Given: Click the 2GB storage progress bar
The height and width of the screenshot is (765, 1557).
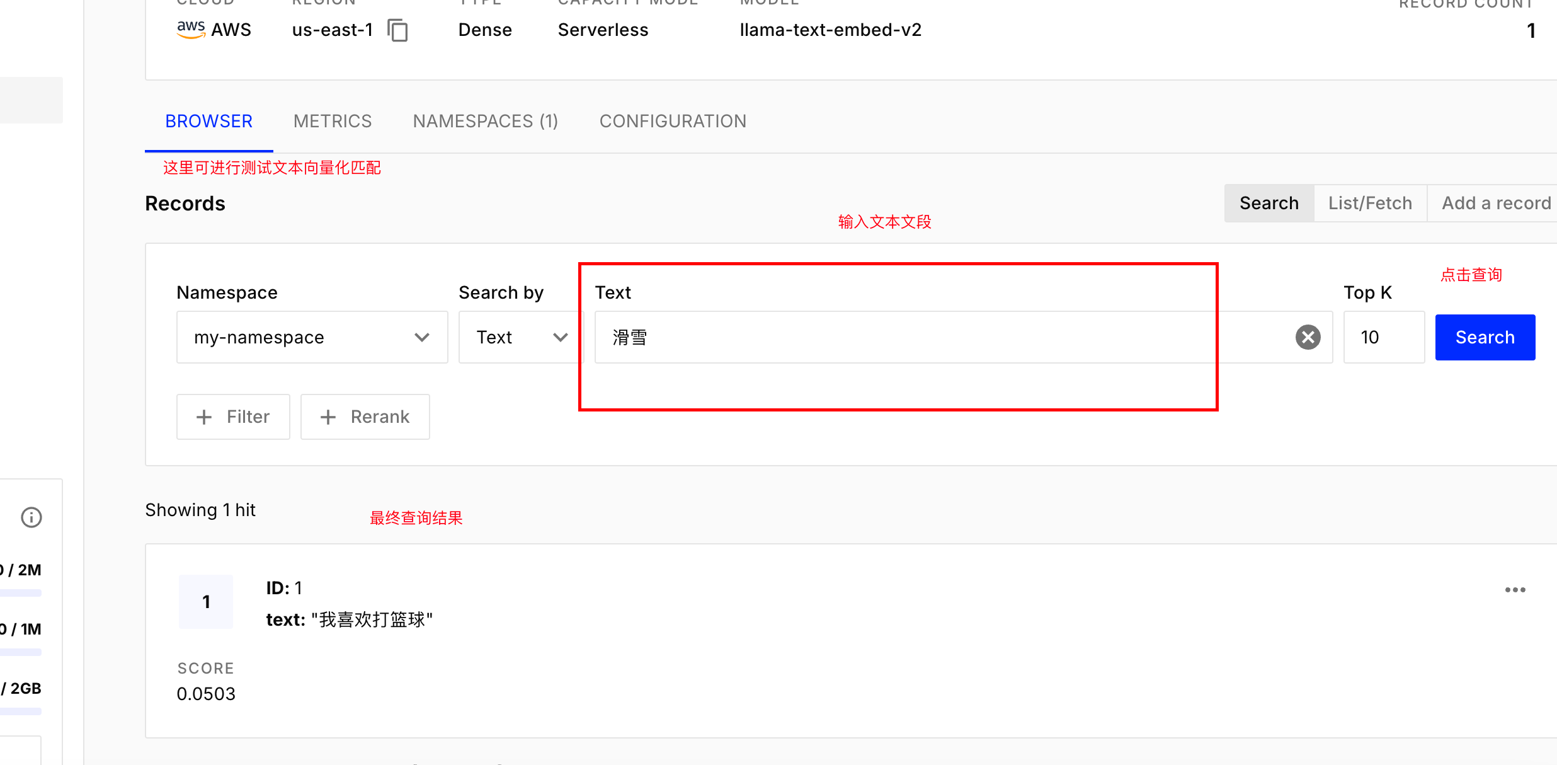Looking at the screenshot, I should 21,711.
